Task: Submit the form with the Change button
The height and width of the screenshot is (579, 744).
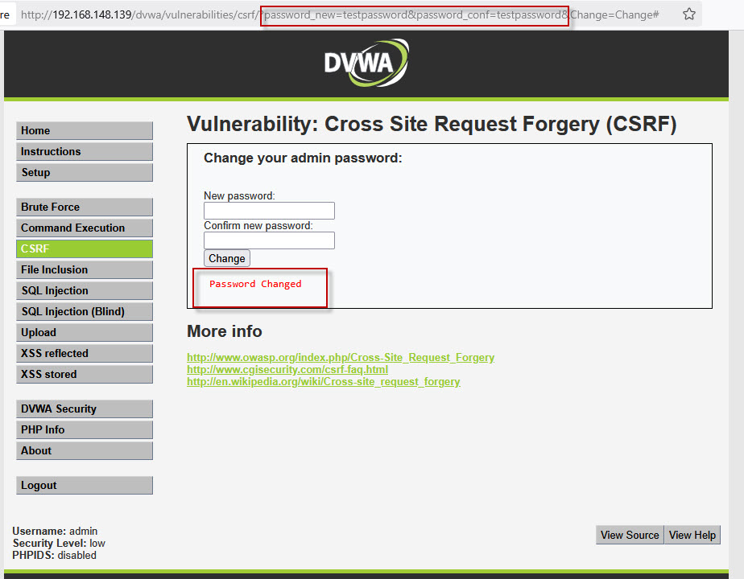Action: point(227,258)
